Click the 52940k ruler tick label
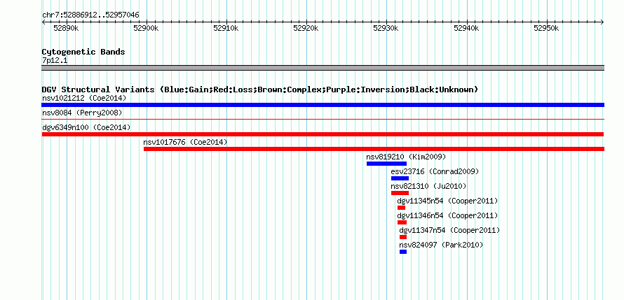This screenshot has height=300, width=624. (466, 28)
